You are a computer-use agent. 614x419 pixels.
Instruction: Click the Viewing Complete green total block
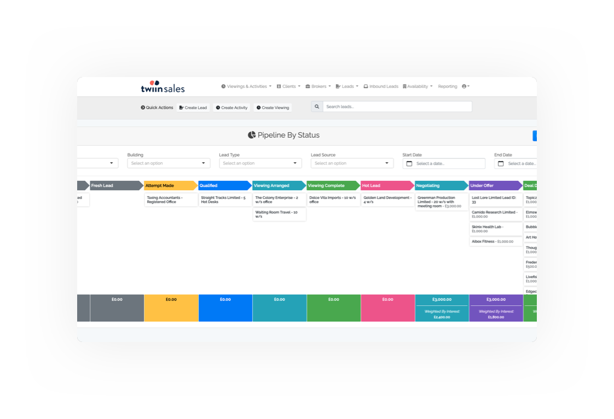coord(334,308)
